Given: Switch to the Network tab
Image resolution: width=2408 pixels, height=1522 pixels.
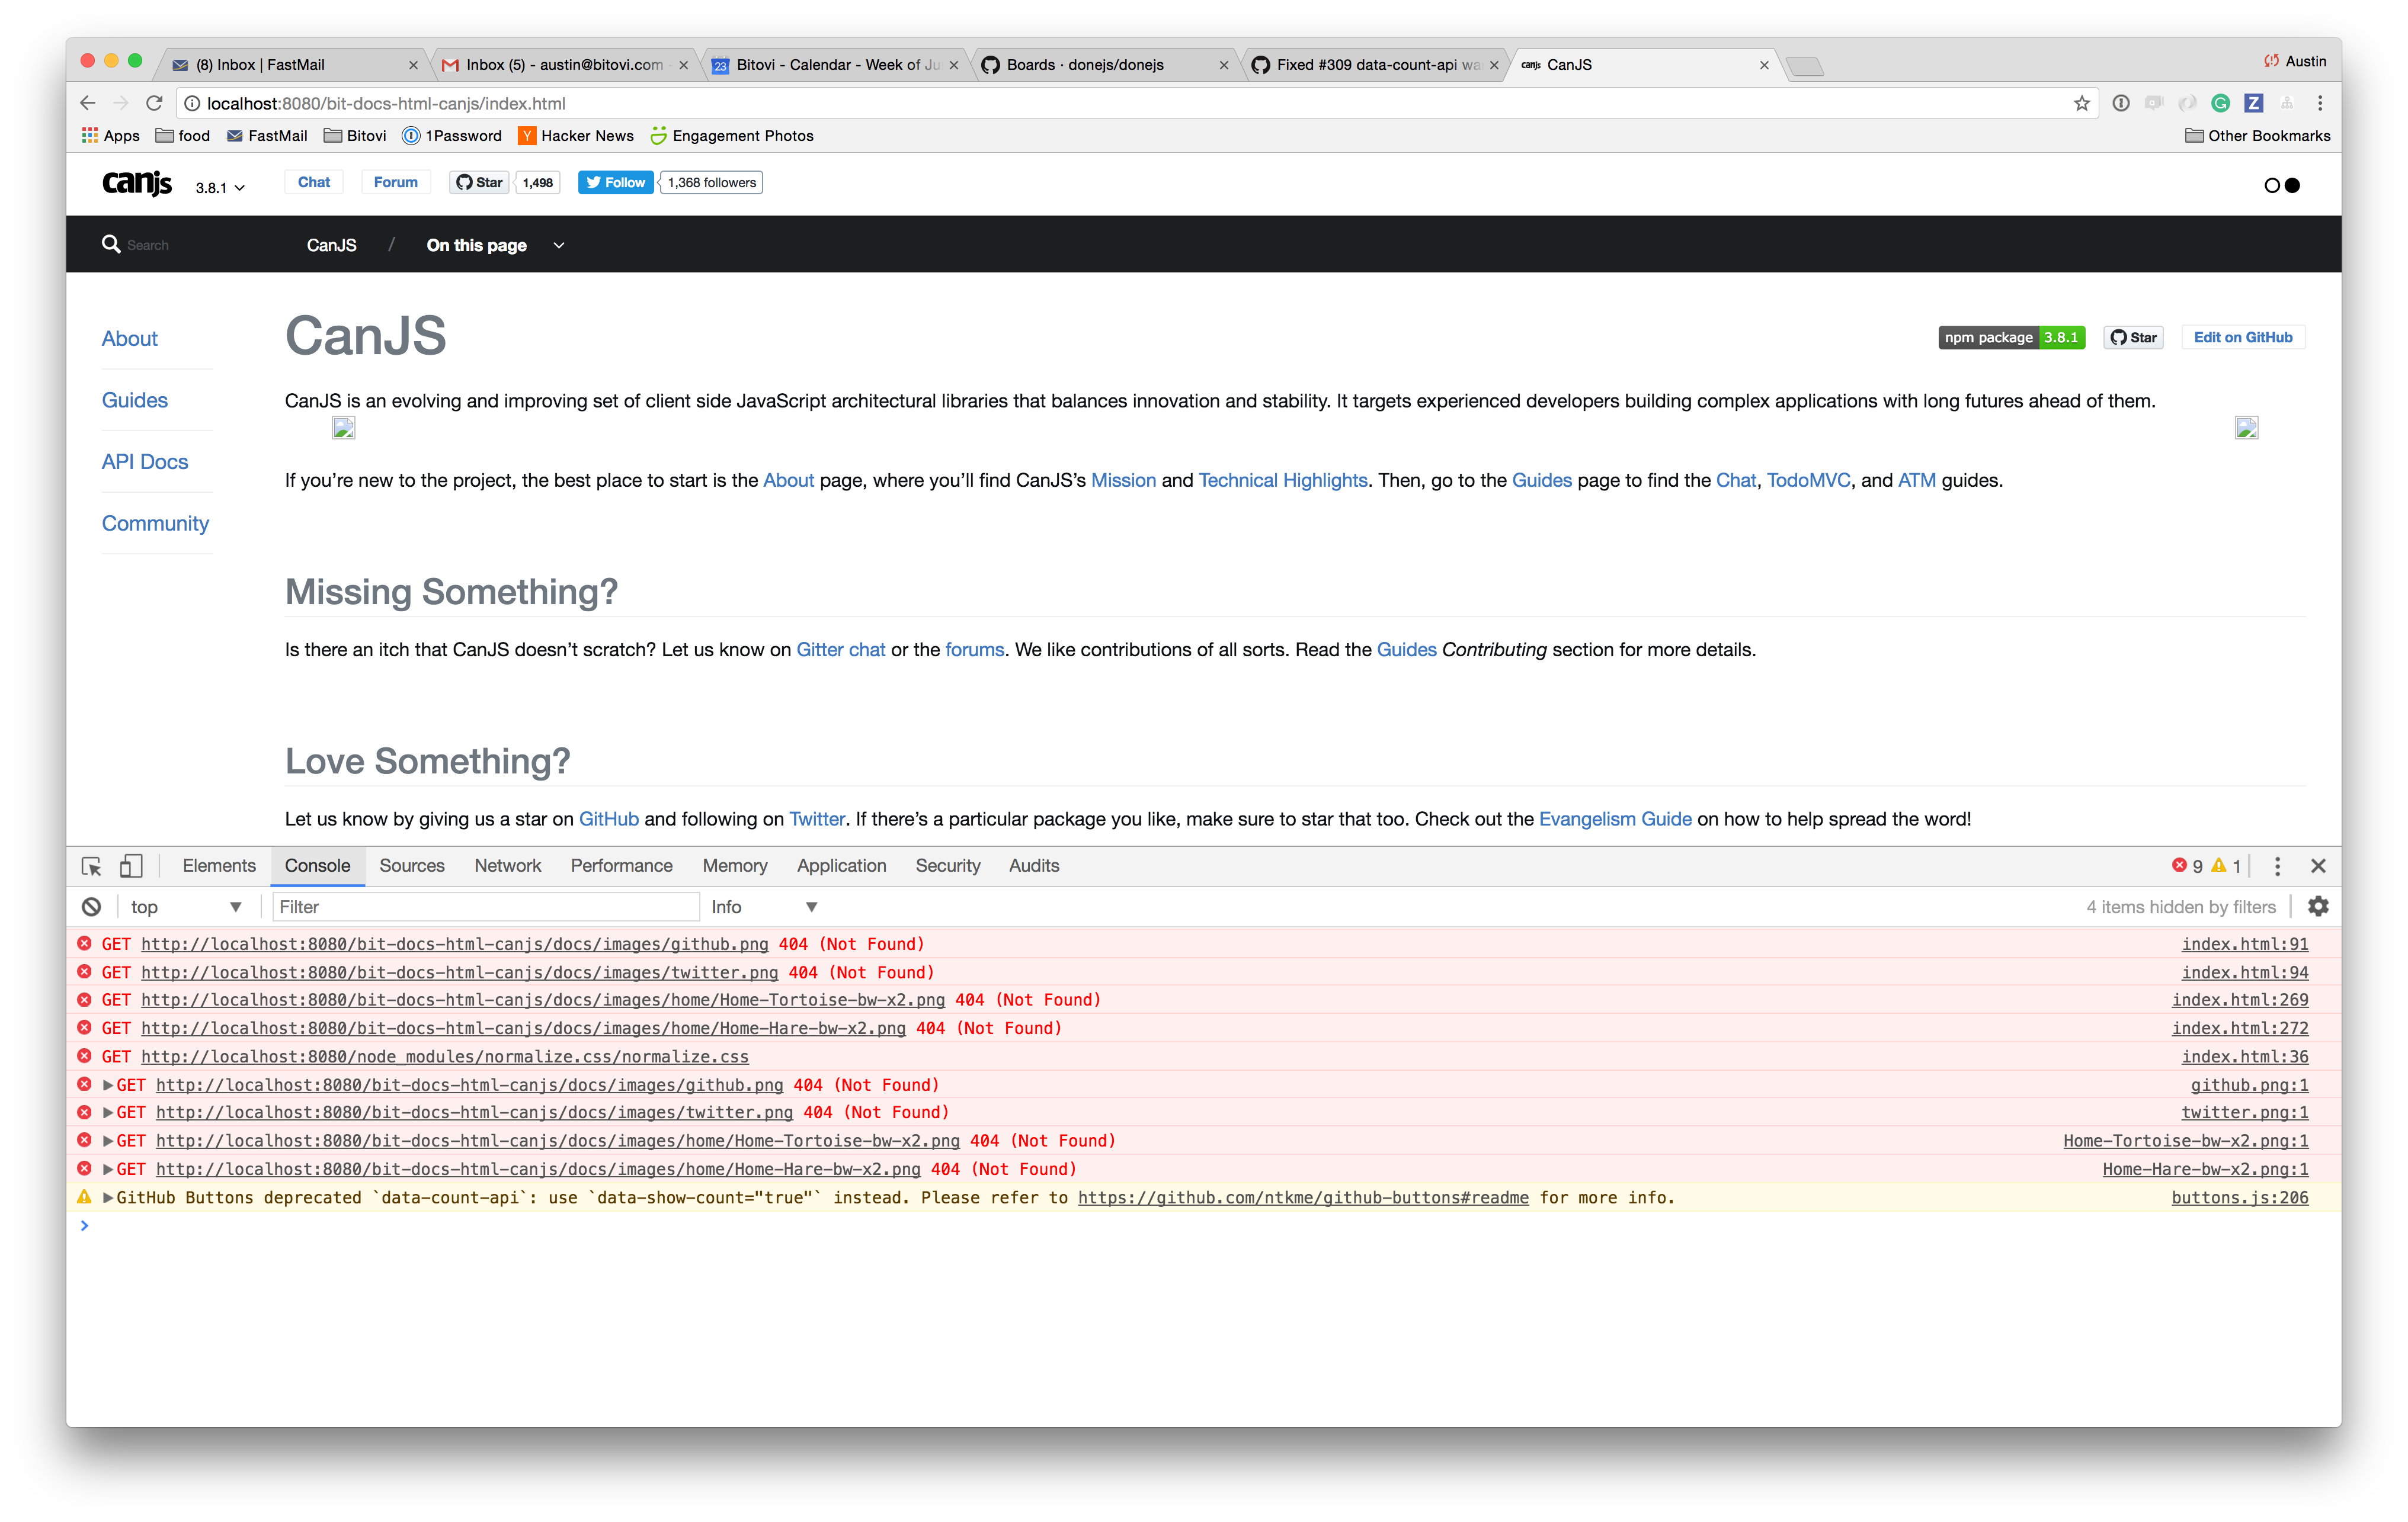Looking at the screenshot, I should [x=507, y=866].
